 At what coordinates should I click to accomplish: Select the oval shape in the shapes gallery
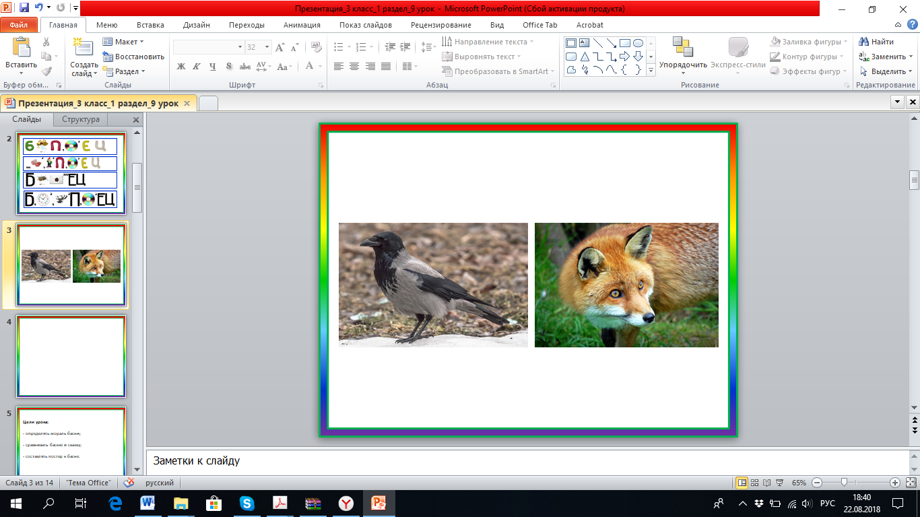638,43
